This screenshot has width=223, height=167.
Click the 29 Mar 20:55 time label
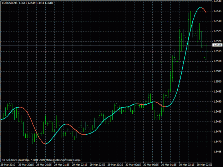[44, 165]
